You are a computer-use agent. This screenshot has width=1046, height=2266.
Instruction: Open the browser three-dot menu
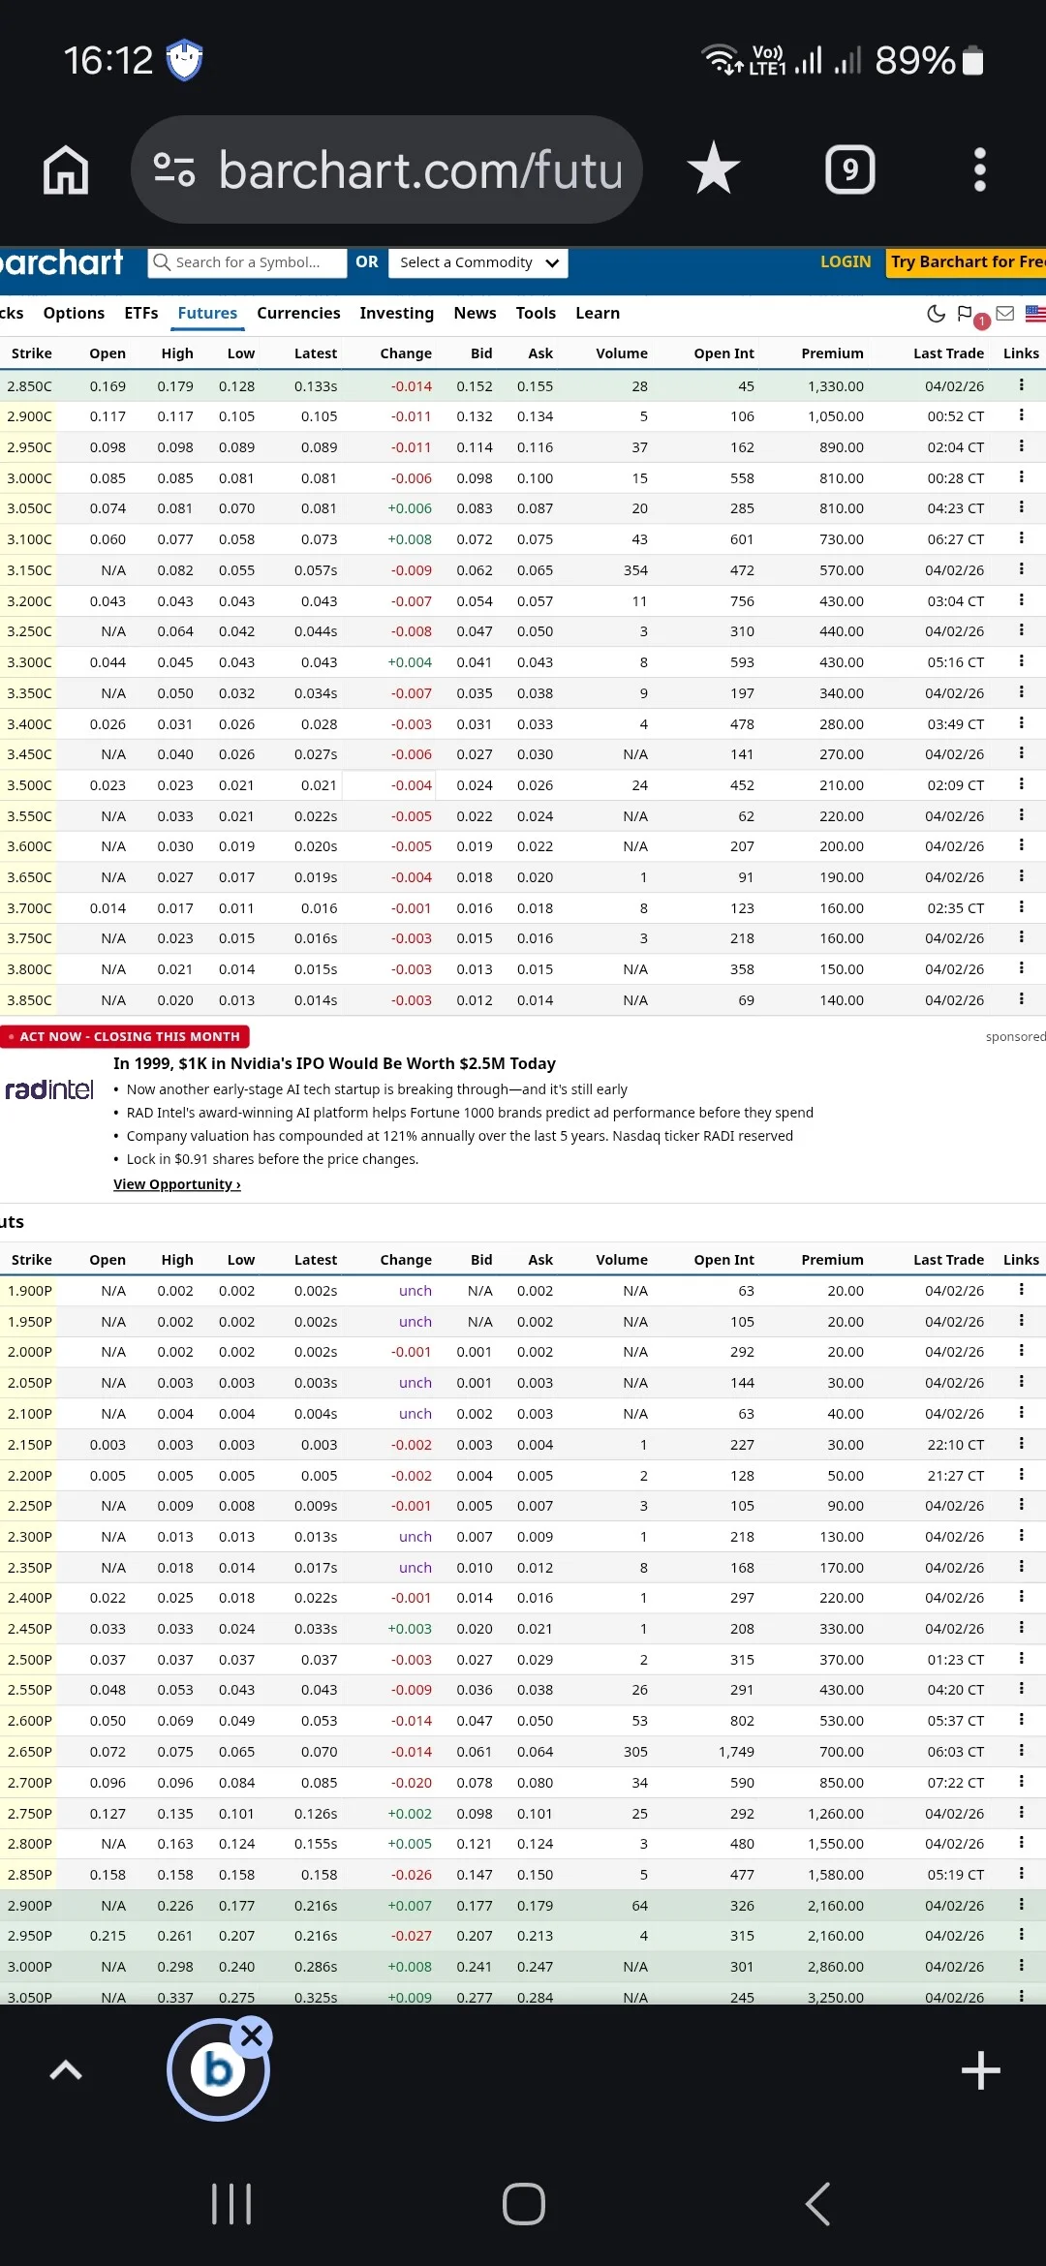(x=980, y=170)
